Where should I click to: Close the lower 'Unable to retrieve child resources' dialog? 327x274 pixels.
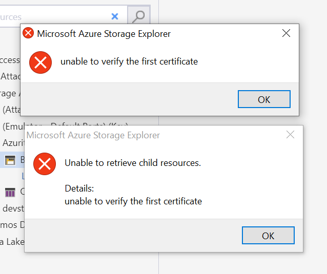coord(290,135)
